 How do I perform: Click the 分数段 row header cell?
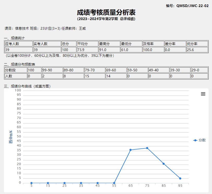[16, 70]
